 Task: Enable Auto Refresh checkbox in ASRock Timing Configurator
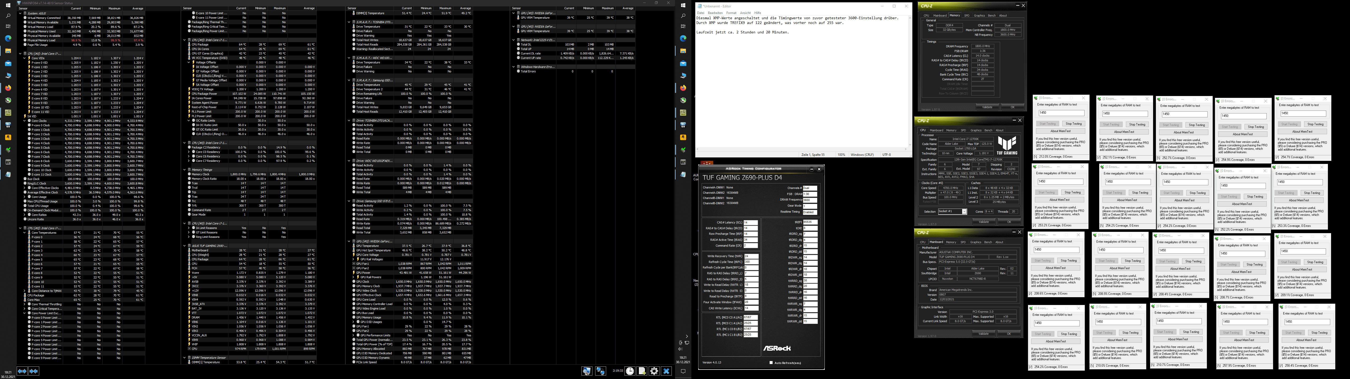[x=771, y=363]
